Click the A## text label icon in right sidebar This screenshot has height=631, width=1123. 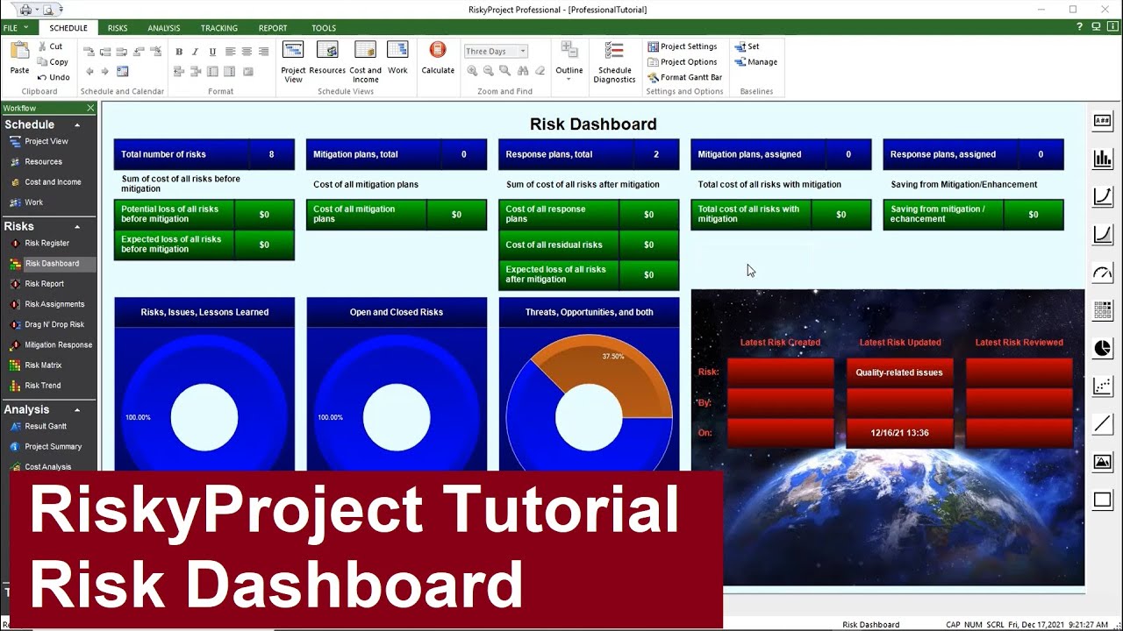[1103, 121]
